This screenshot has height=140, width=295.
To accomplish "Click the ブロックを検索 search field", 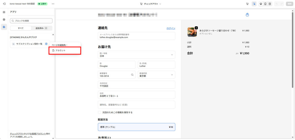I will [x=31, y=21].
